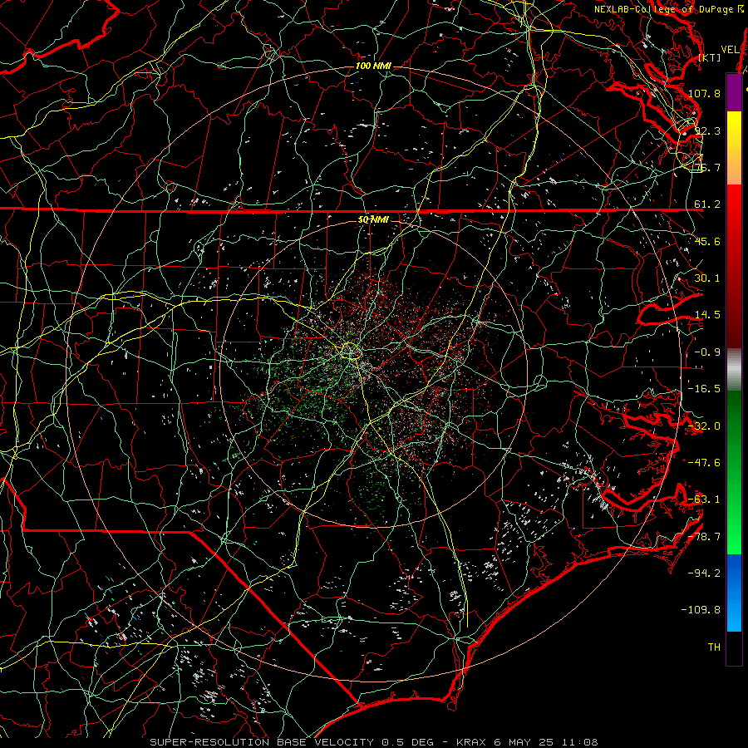Click the 14.5 velocity scale value

tap(707, 315)
